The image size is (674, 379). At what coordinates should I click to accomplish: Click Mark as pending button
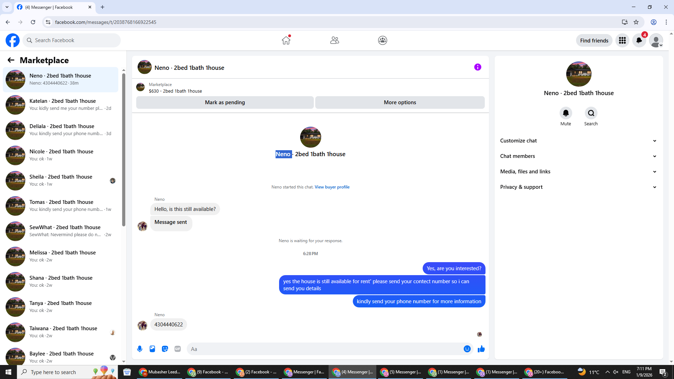point(225,102)
